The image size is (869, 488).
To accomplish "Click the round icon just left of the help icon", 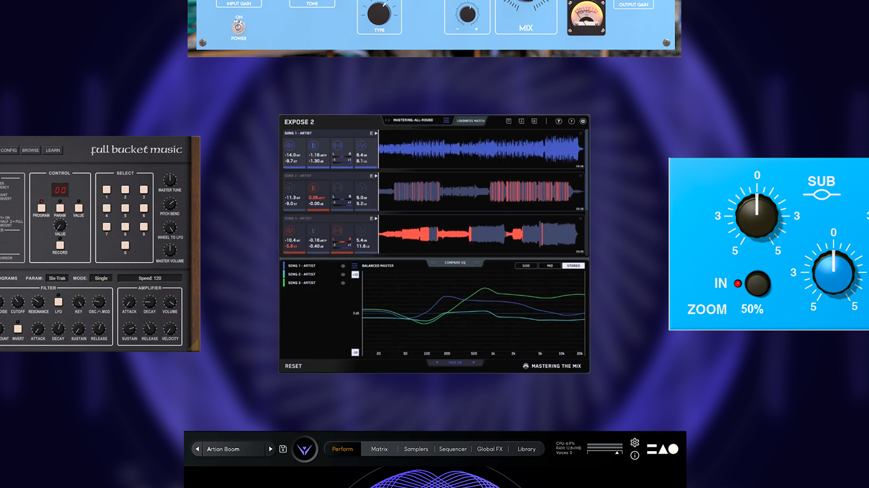I will (x=559, y=121).
